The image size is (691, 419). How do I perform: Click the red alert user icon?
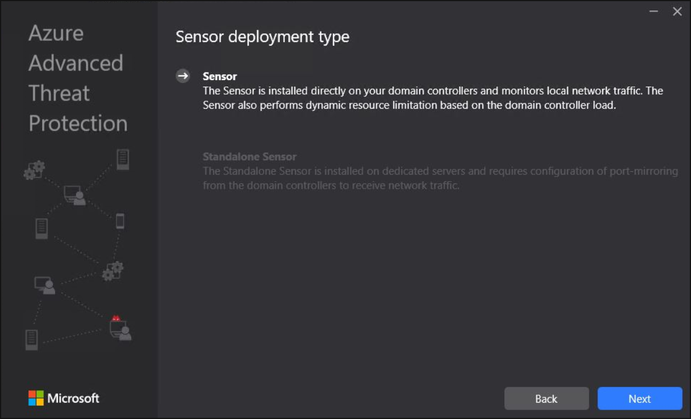point(120,328)
